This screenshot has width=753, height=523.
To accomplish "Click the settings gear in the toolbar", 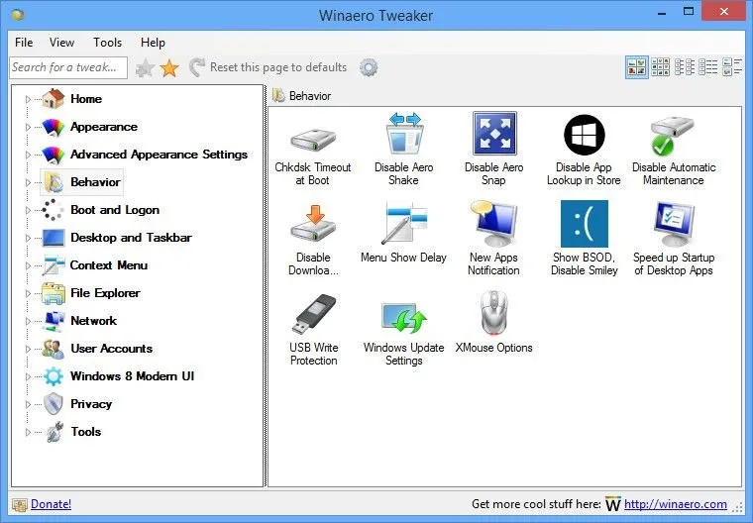I will 369,67.
